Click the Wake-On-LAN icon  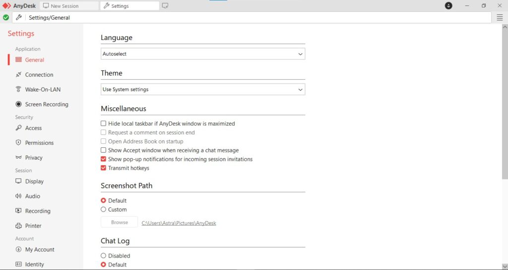[x=18, y=90]
